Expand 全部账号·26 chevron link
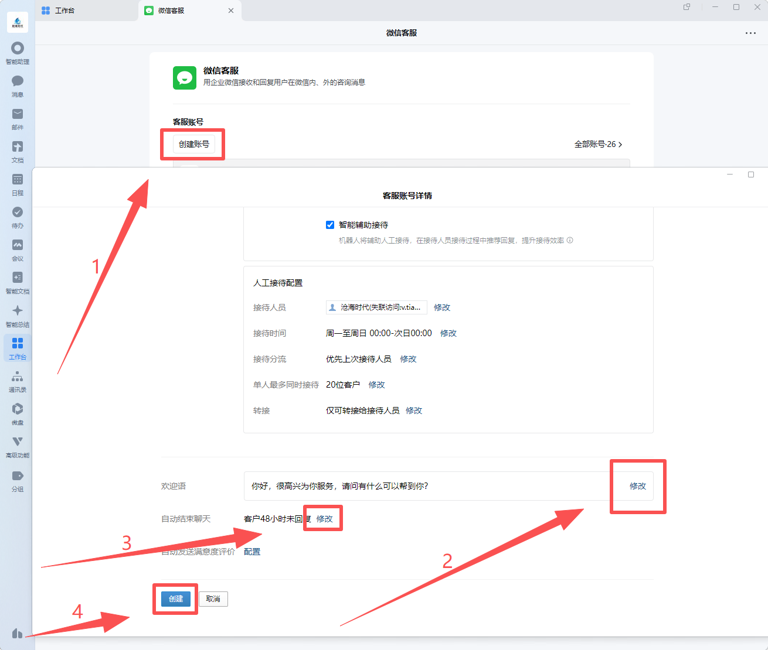The width and height of the screenshot is (768, 650). coord(598,144)
